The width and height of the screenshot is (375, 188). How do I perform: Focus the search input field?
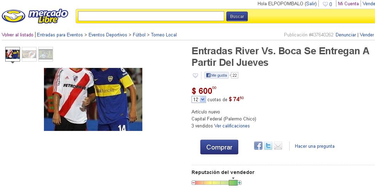click(151, 16)
